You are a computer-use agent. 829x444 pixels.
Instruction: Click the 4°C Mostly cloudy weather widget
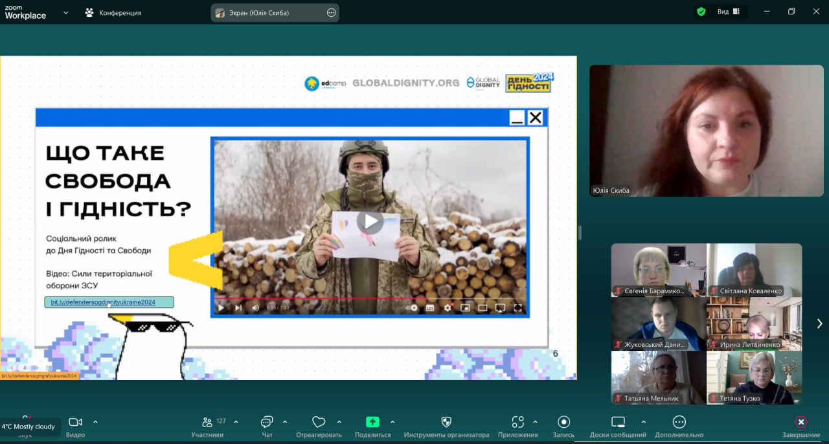(x=28, y=427)
